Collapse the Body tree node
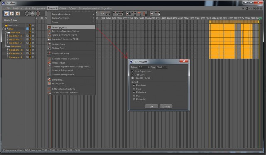This screenshot has width=266, height=155. 3,29
